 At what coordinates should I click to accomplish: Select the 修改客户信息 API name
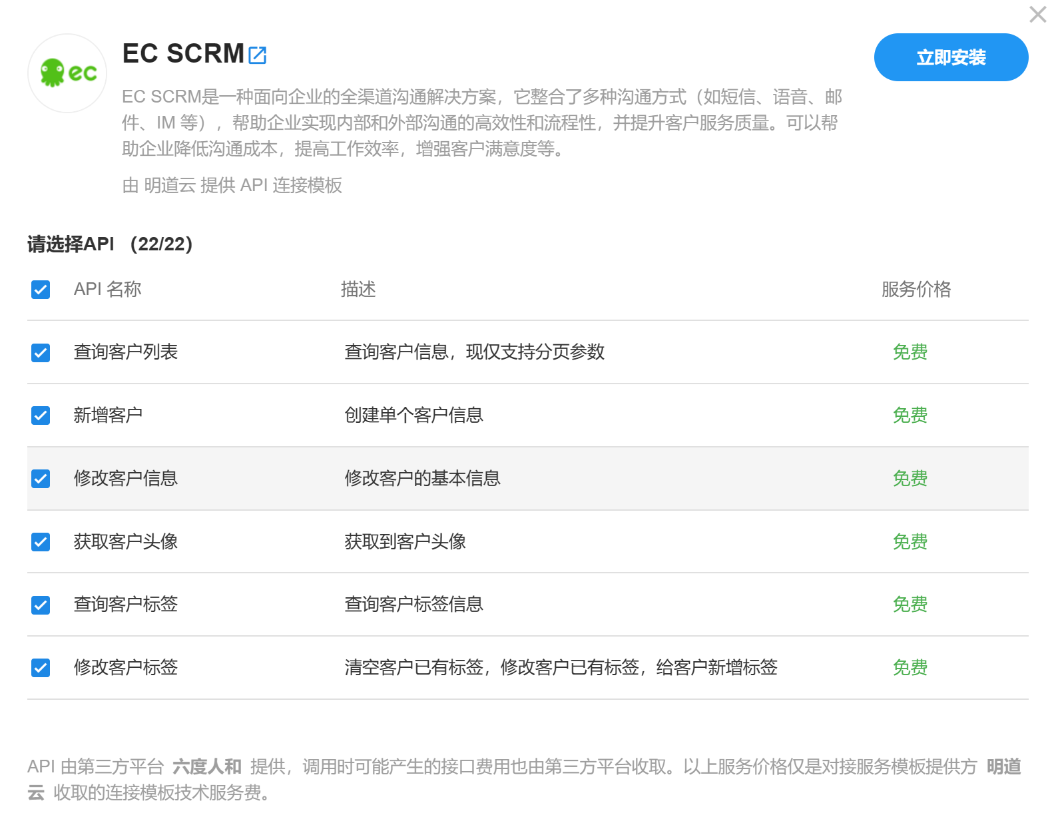click(x=126, y=478)
